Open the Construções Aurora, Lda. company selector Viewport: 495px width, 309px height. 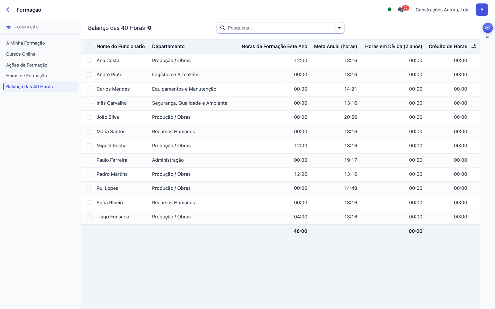pyautogui.click(x=442, y=10)
